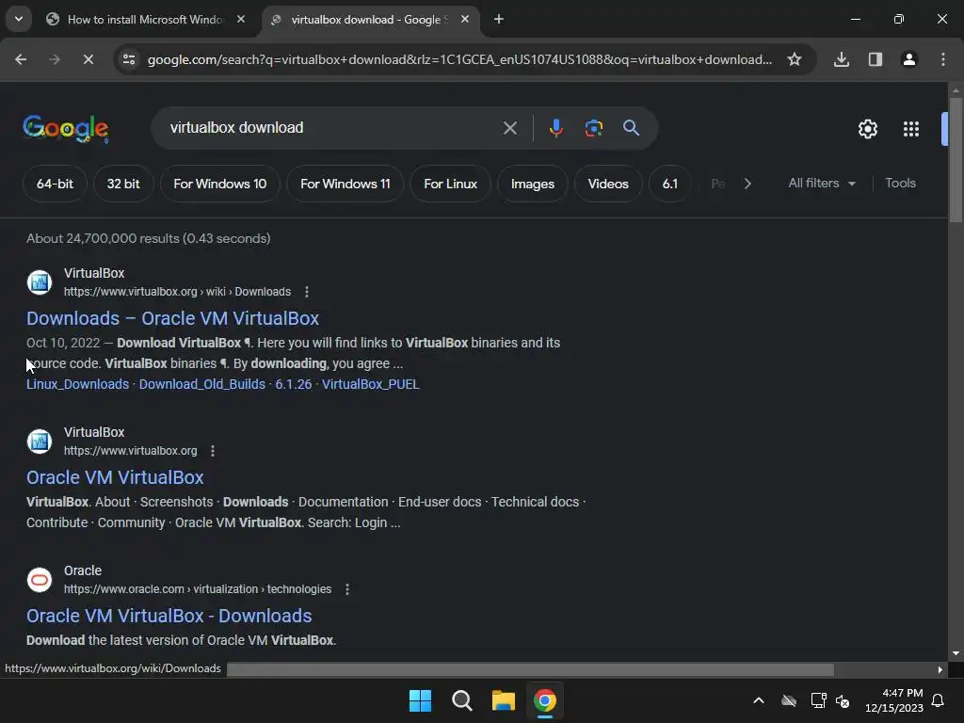Open File Explorer from taskbar
Image resolution: width=964 pixels, height=723 pixels.
pos(504,700)
